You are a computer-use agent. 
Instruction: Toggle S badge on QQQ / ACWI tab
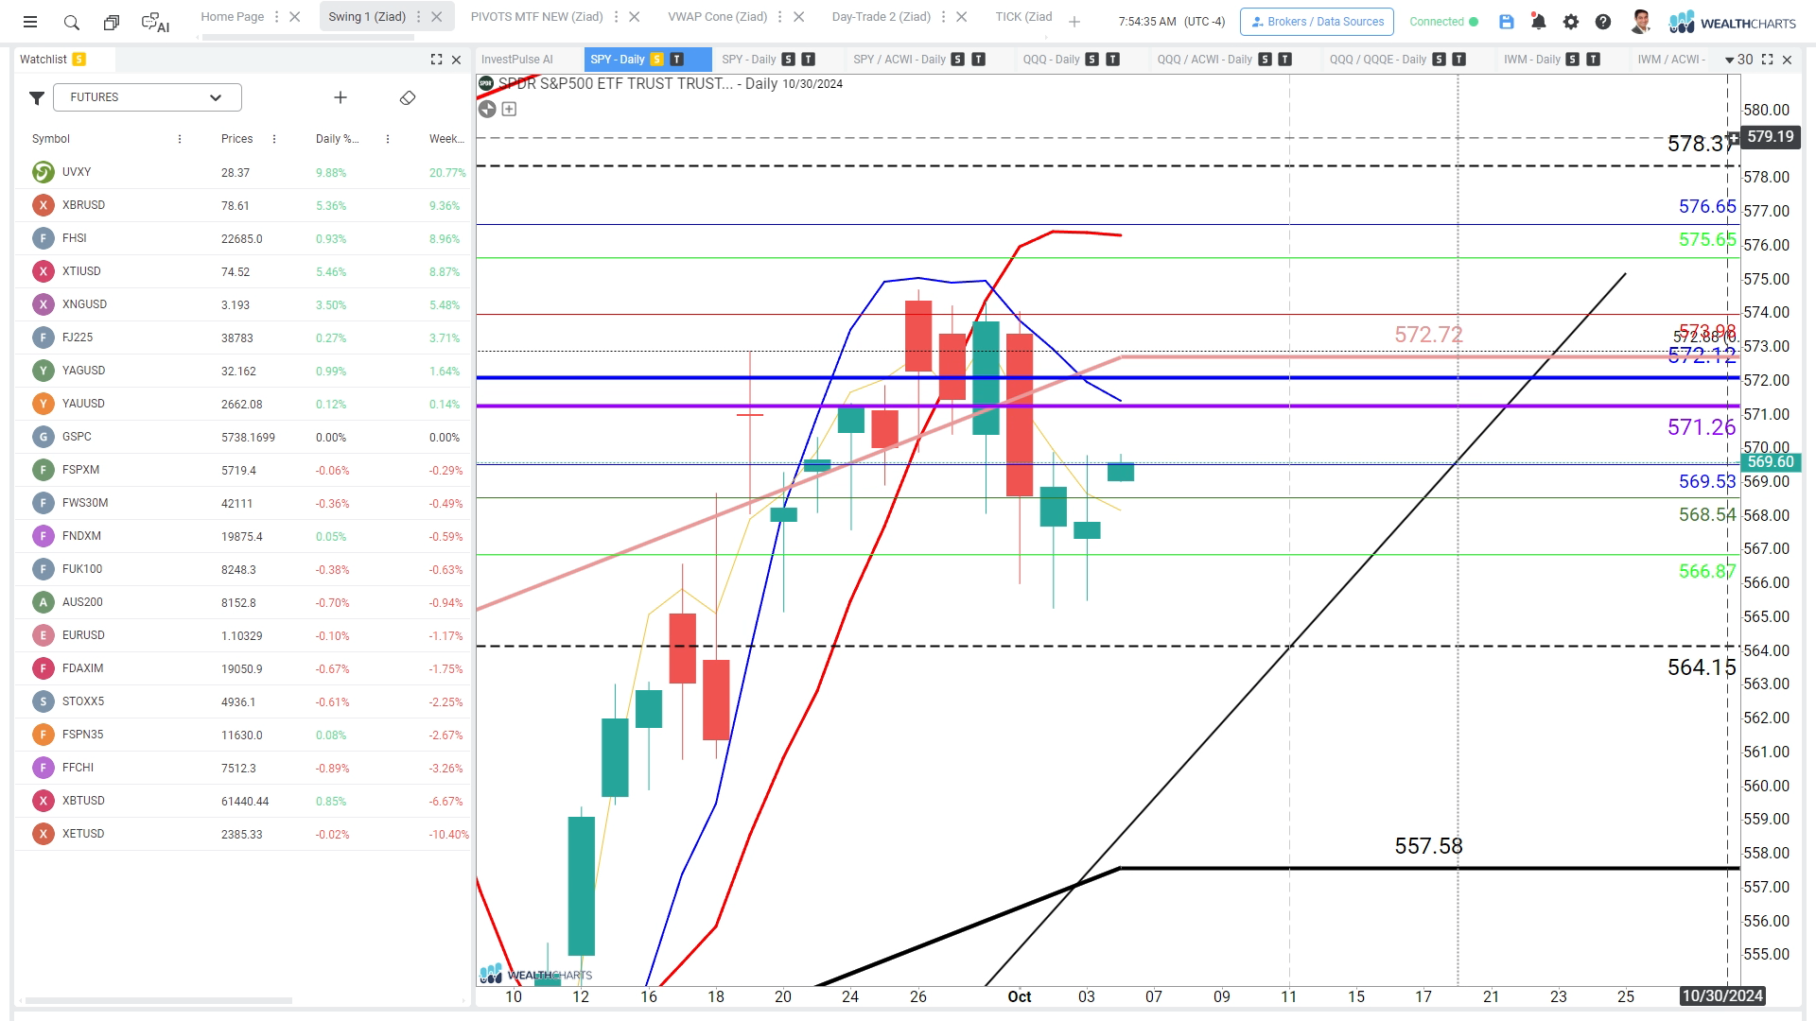[x=1265, y=59]
